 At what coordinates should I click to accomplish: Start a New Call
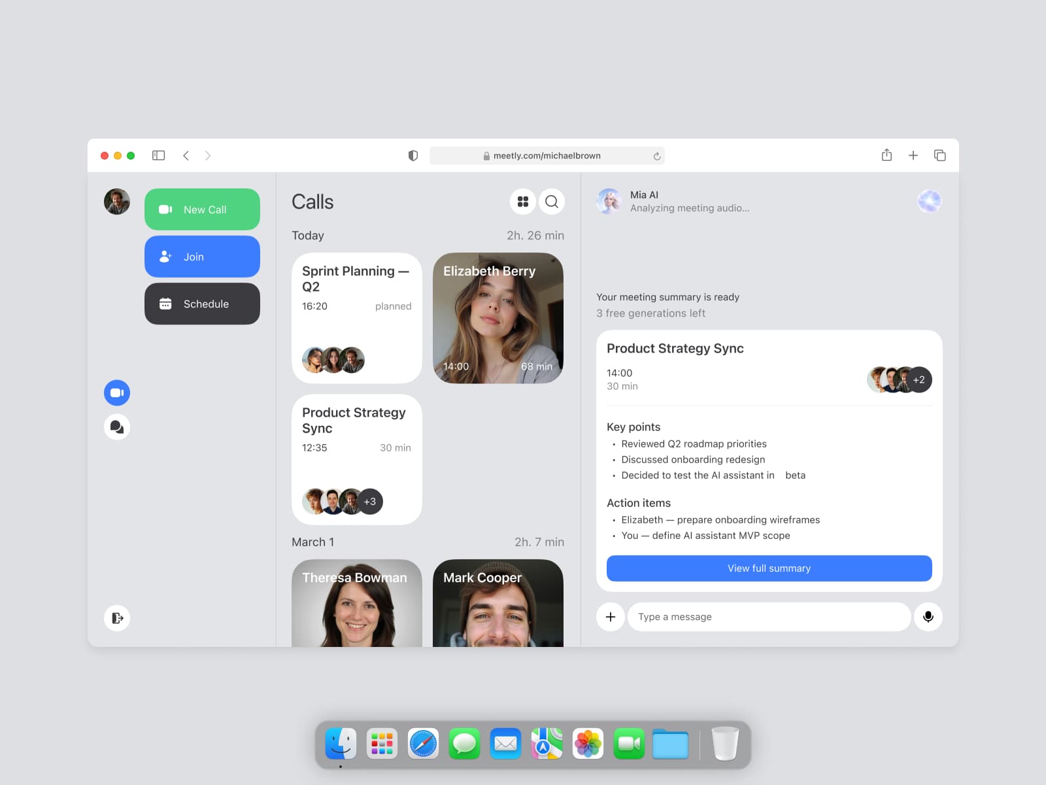[202, 209]
